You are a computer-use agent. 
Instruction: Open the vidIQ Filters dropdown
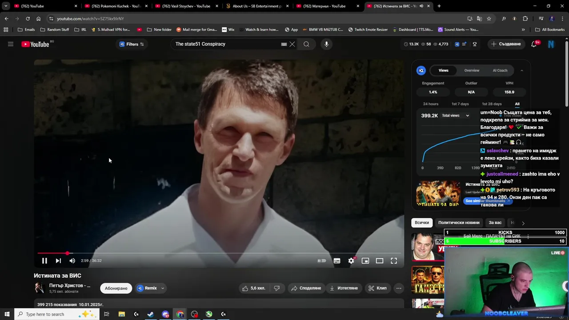(132, 44)
